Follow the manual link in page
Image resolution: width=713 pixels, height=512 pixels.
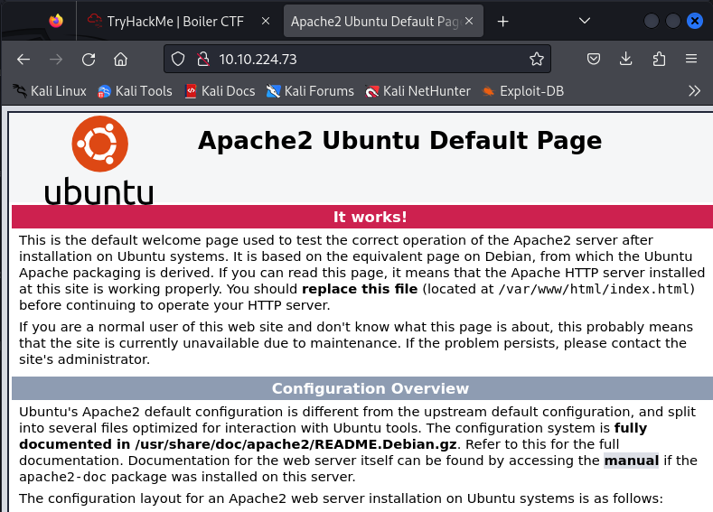coord(631,461)
